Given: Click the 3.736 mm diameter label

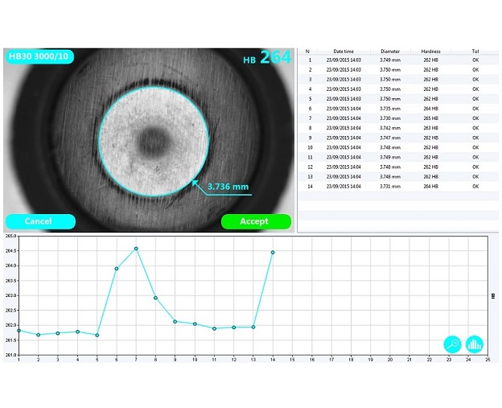Looking at the screenshot, I should 224,187.
